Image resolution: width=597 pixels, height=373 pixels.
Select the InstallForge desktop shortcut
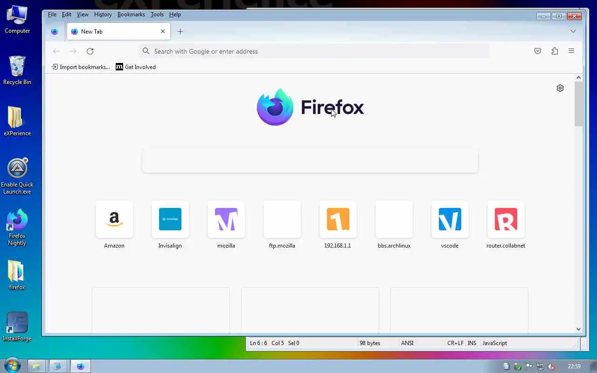(x=17, y=327)
